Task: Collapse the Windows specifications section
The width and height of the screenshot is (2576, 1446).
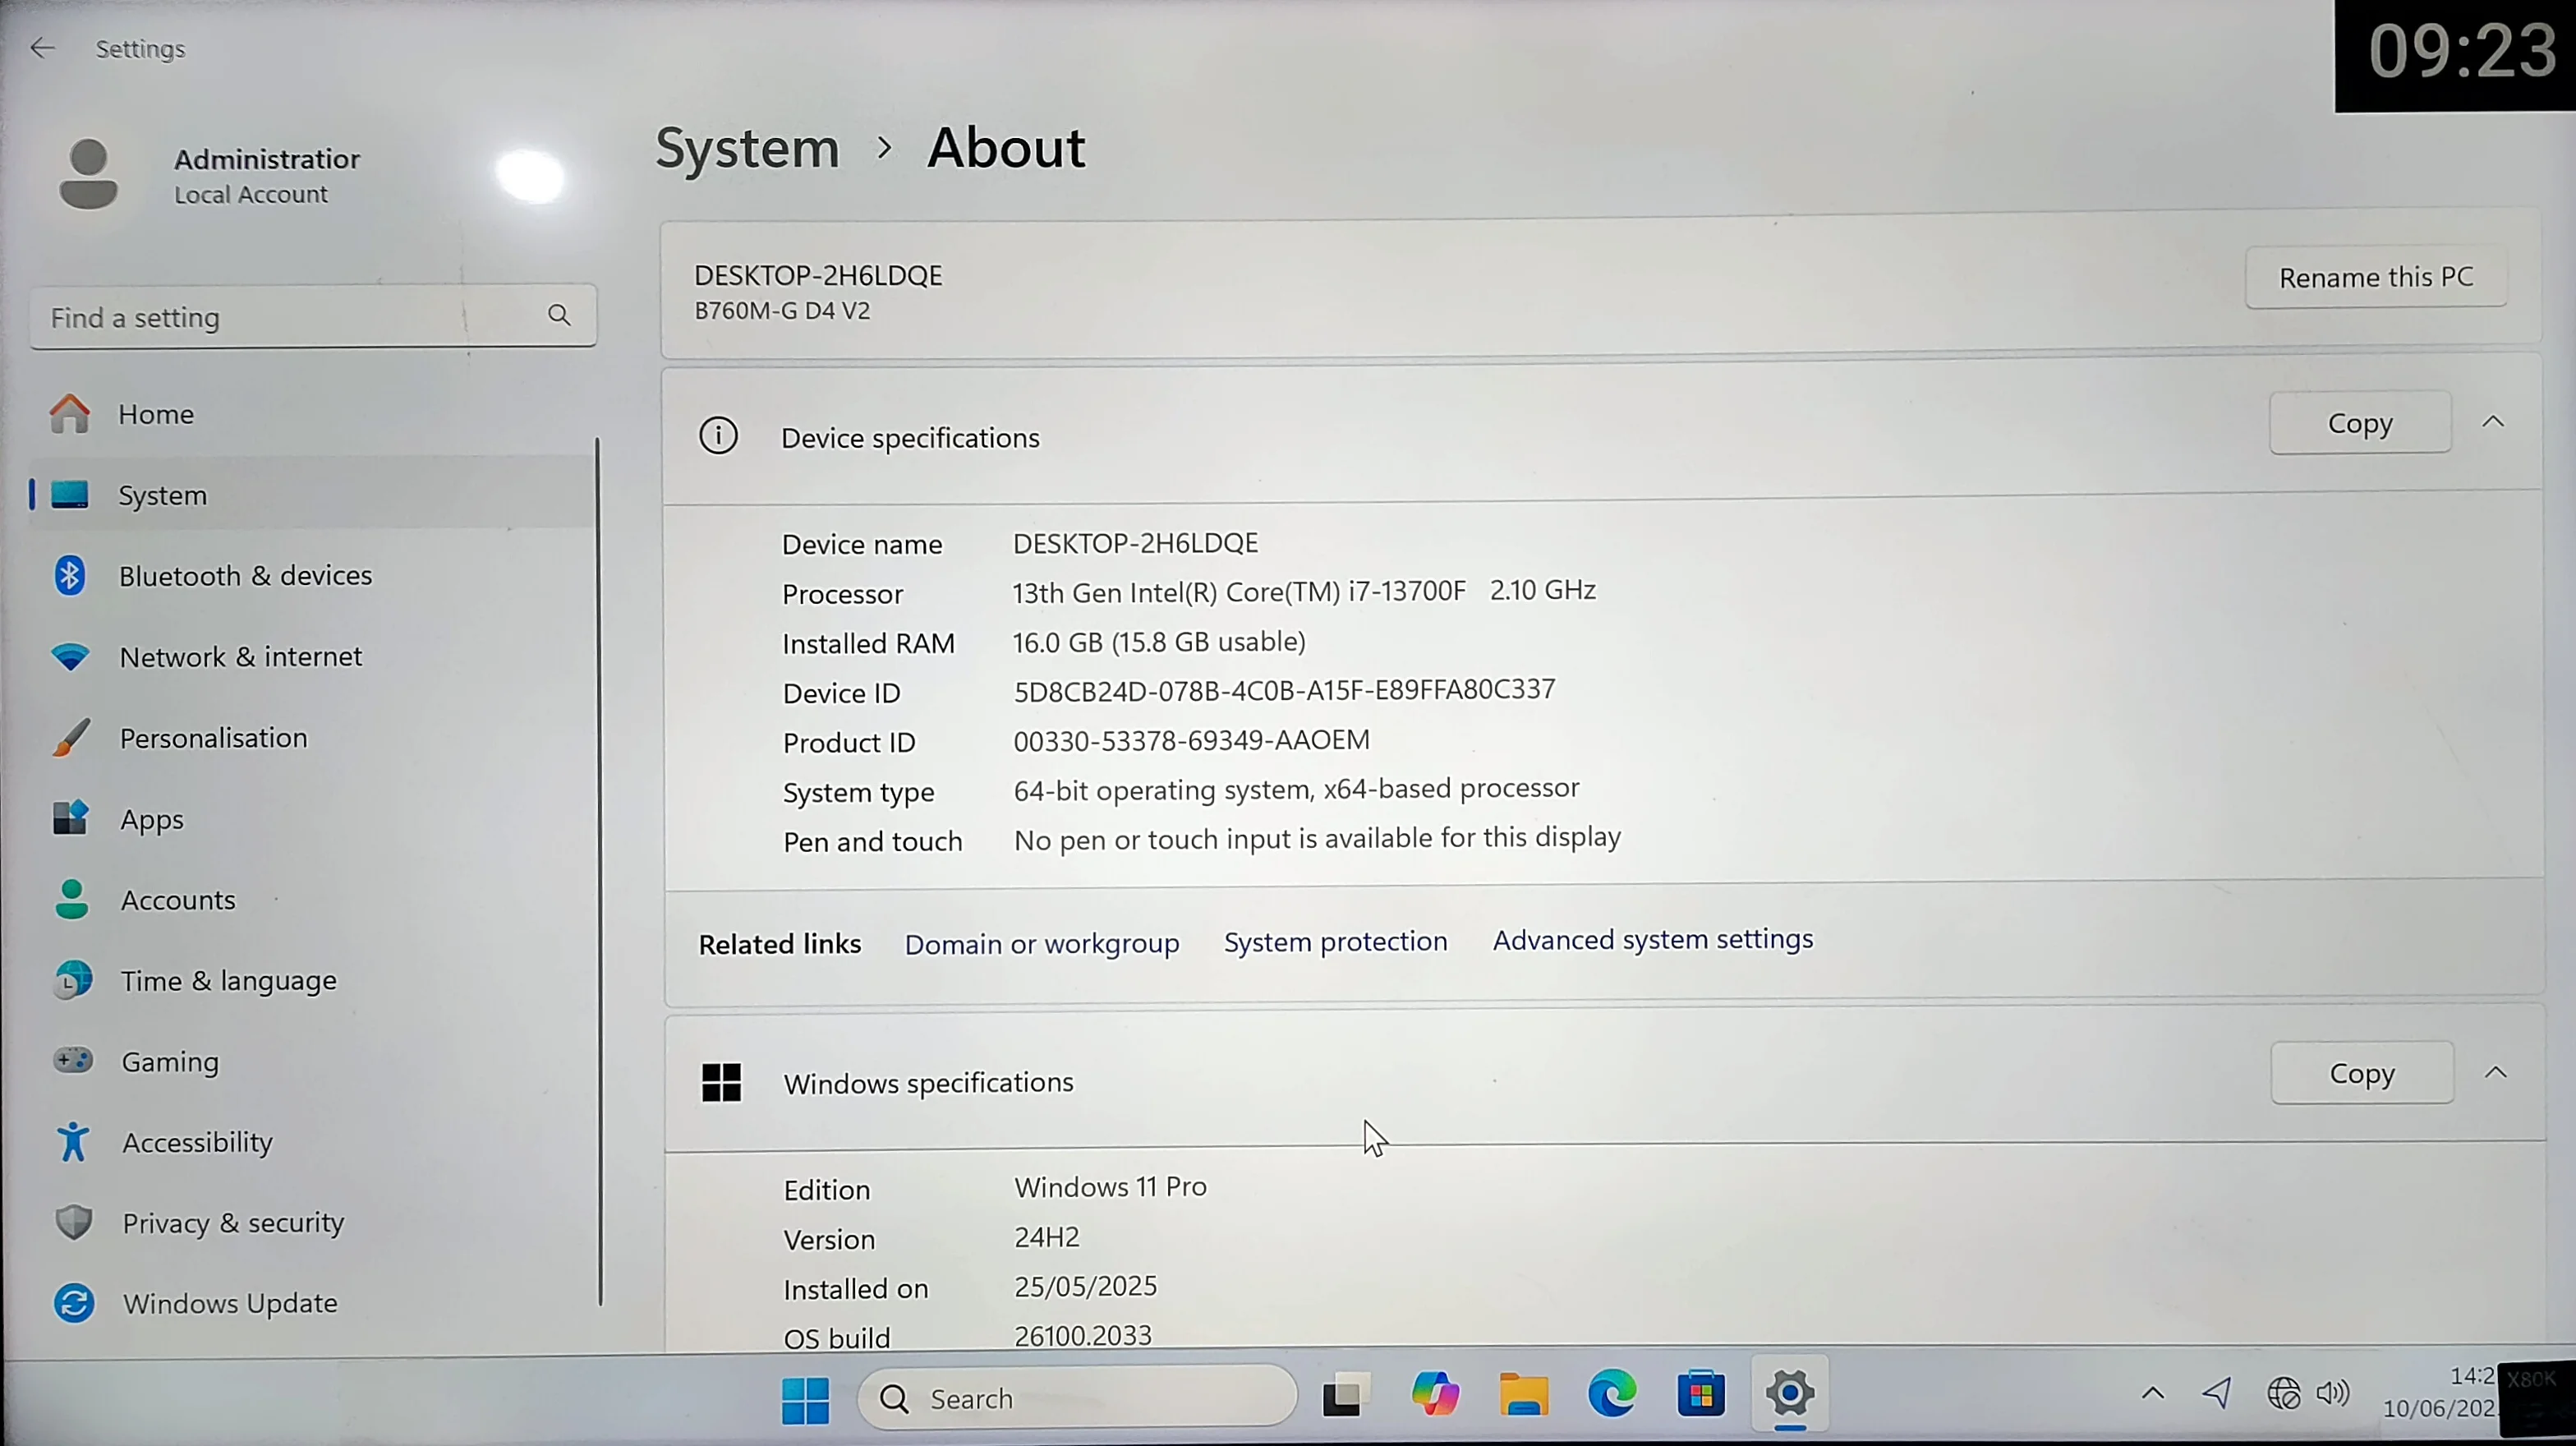Action: (x=2496, y=1072)
